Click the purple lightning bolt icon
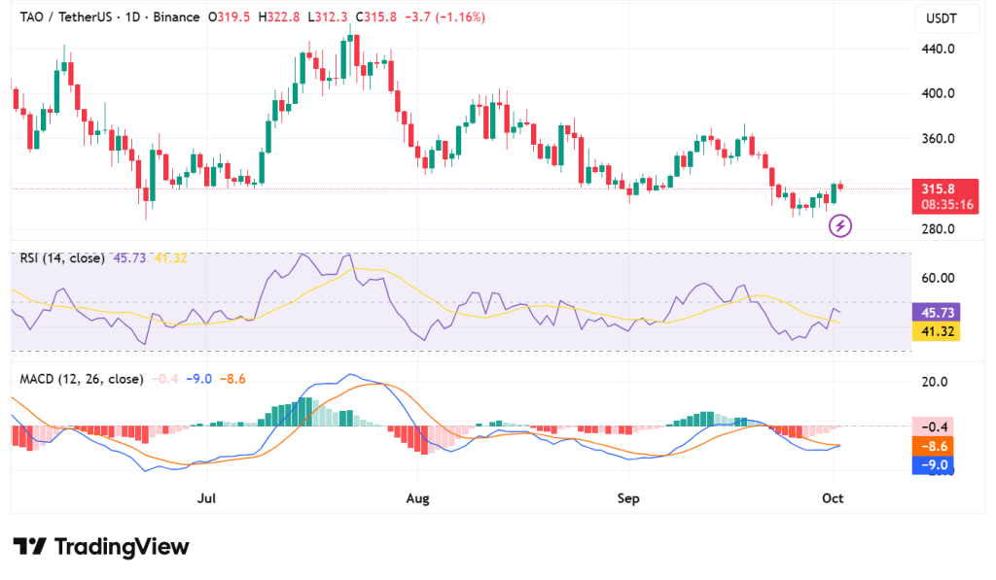The height and width of the screenshot is (580, 996). [x=839, y=225]
